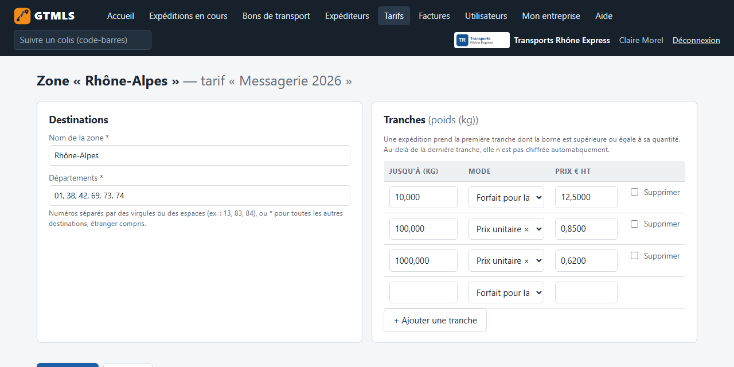Image resolution: width=734 pixels, height=367 pixels.
Task: Click the 'MODE' column header
Action: pyautogui.click(x=479, y=171)
